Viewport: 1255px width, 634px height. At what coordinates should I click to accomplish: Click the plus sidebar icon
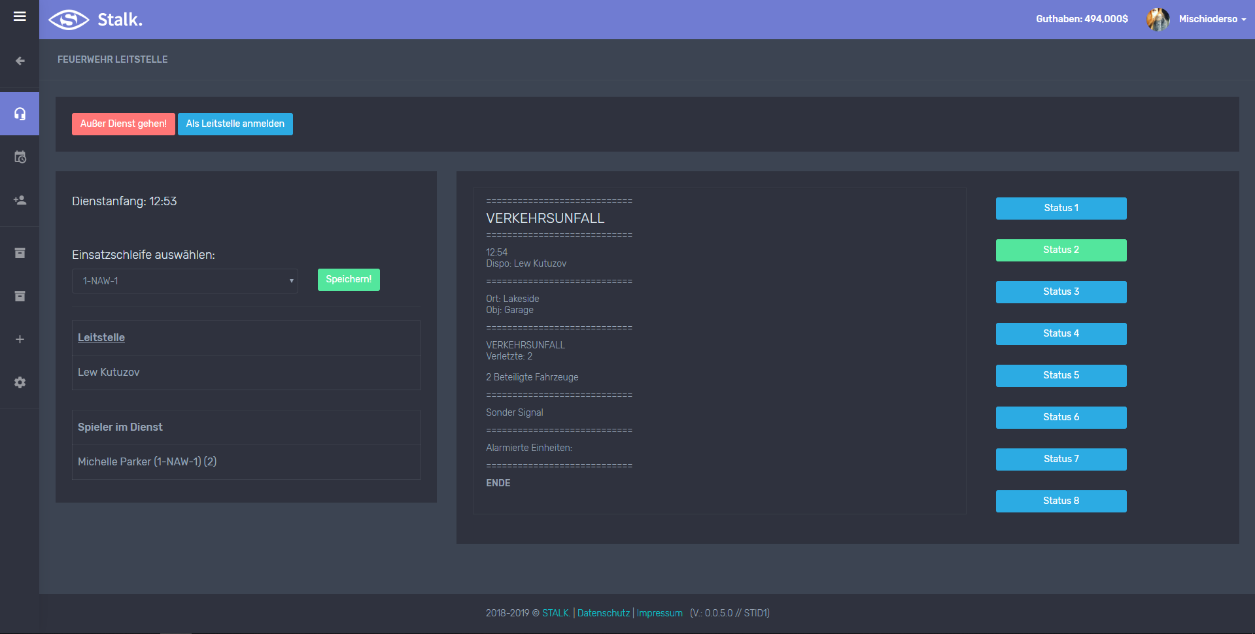[20, 339]
